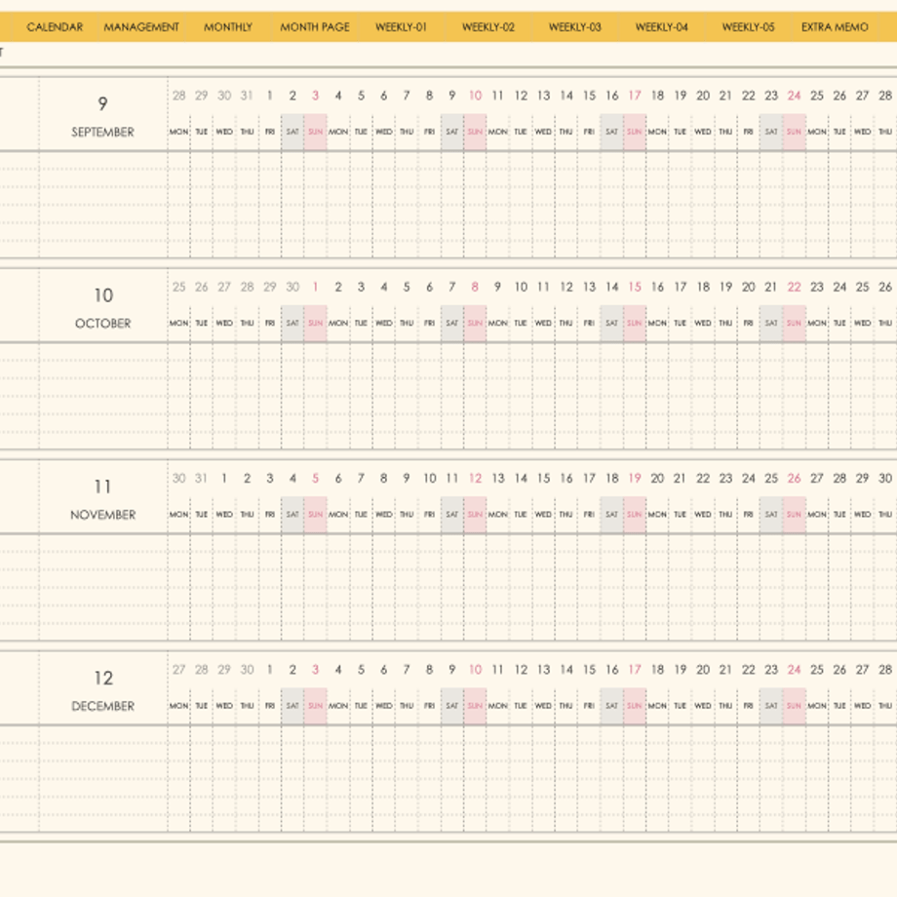This screenshot has height=897, width=897.
Task: Open the MONTHLY tab
Action: click(x=228, y=27)
